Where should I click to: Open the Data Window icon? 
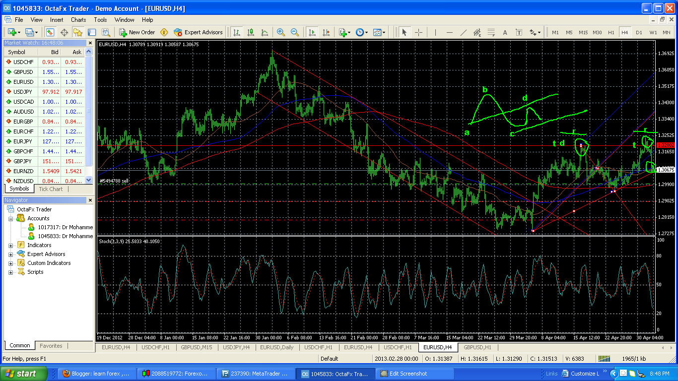coord(64,32)
